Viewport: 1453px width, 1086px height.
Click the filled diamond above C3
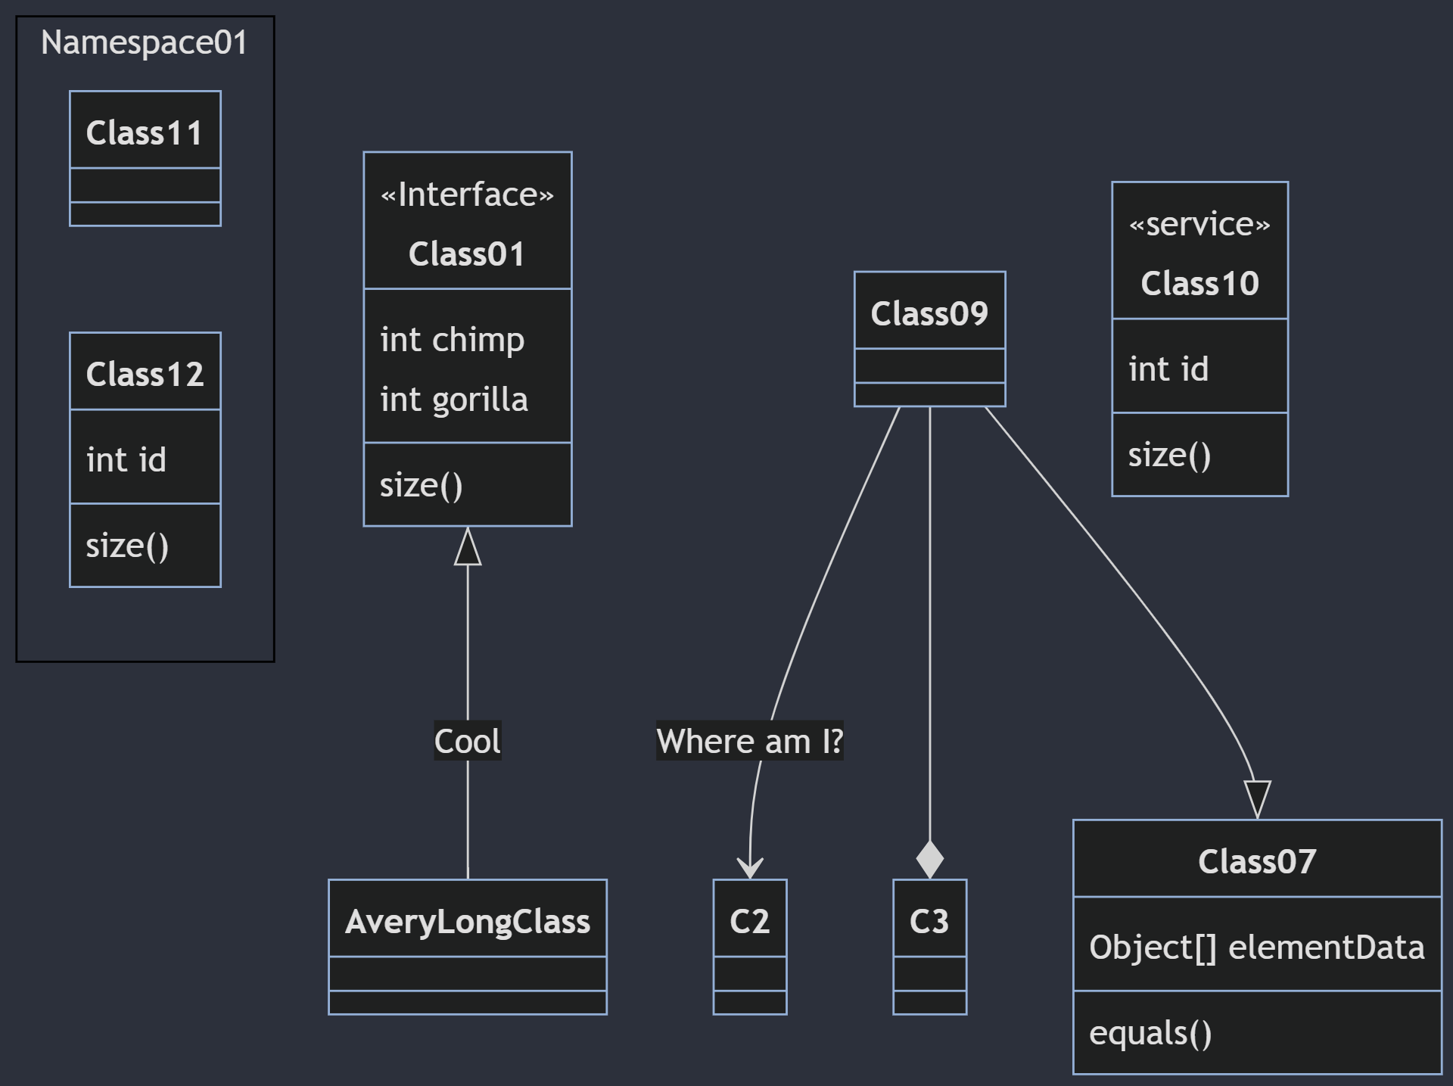[929, 860]
